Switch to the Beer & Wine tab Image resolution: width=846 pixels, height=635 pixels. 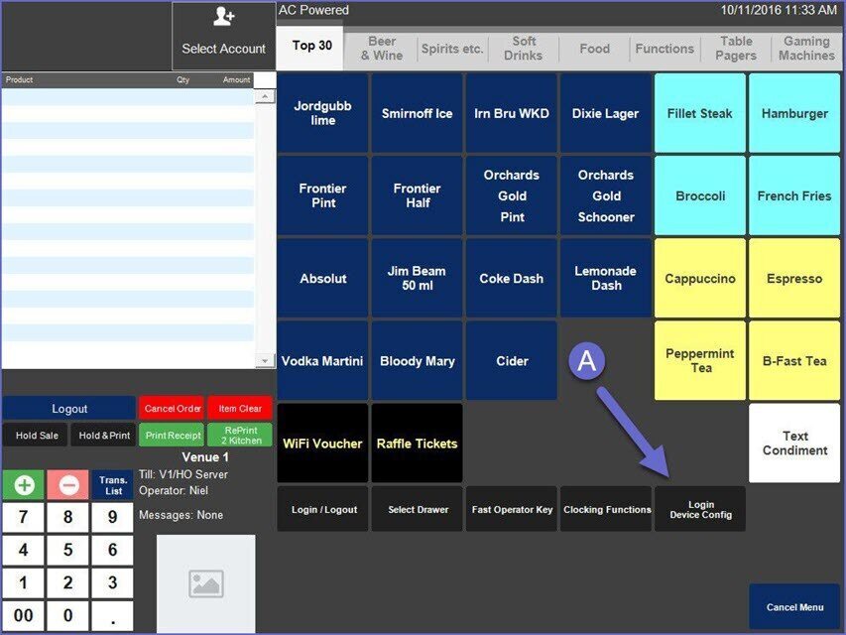coord(382,49)
